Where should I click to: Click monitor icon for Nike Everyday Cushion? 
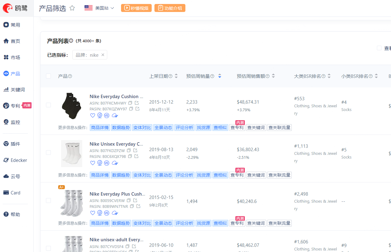click(100, 115)
